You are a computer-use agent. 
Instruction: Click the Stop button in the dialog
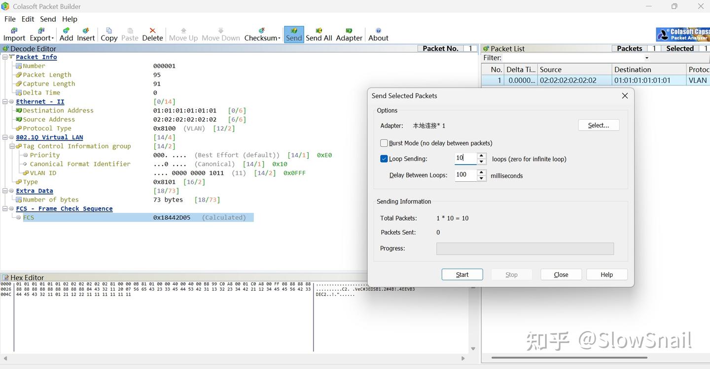(x=512, y=275)
